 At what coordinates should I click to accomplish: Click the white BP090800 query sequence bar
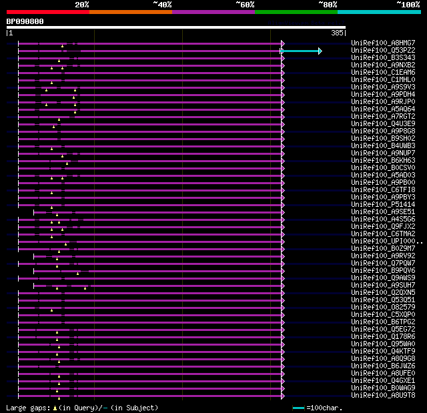(x=176, y=27)
